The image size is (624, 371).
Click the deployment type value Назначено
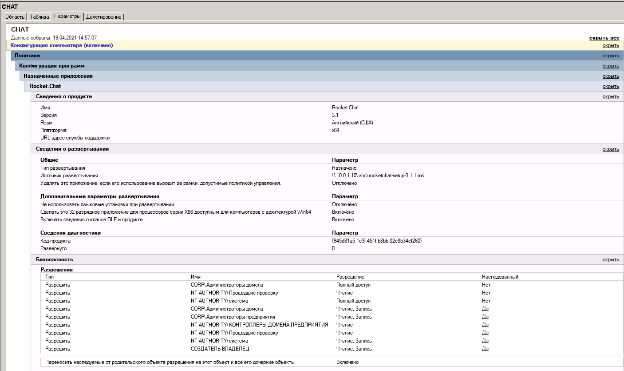click(344, 168)
